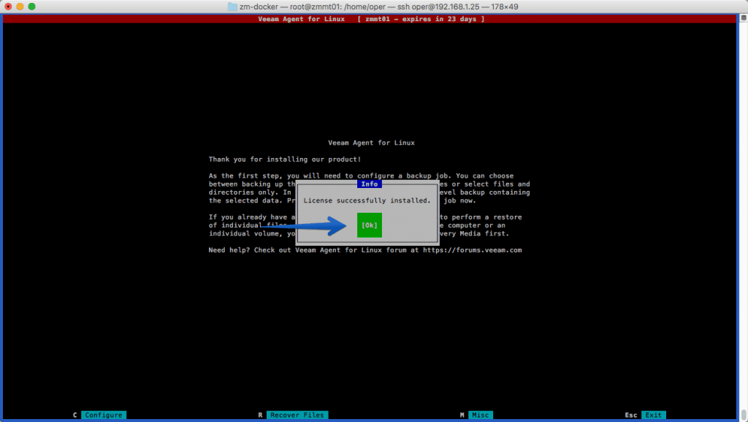Screen dimensions: 748x422
Task: Click the red close window button
Action: 8,7
